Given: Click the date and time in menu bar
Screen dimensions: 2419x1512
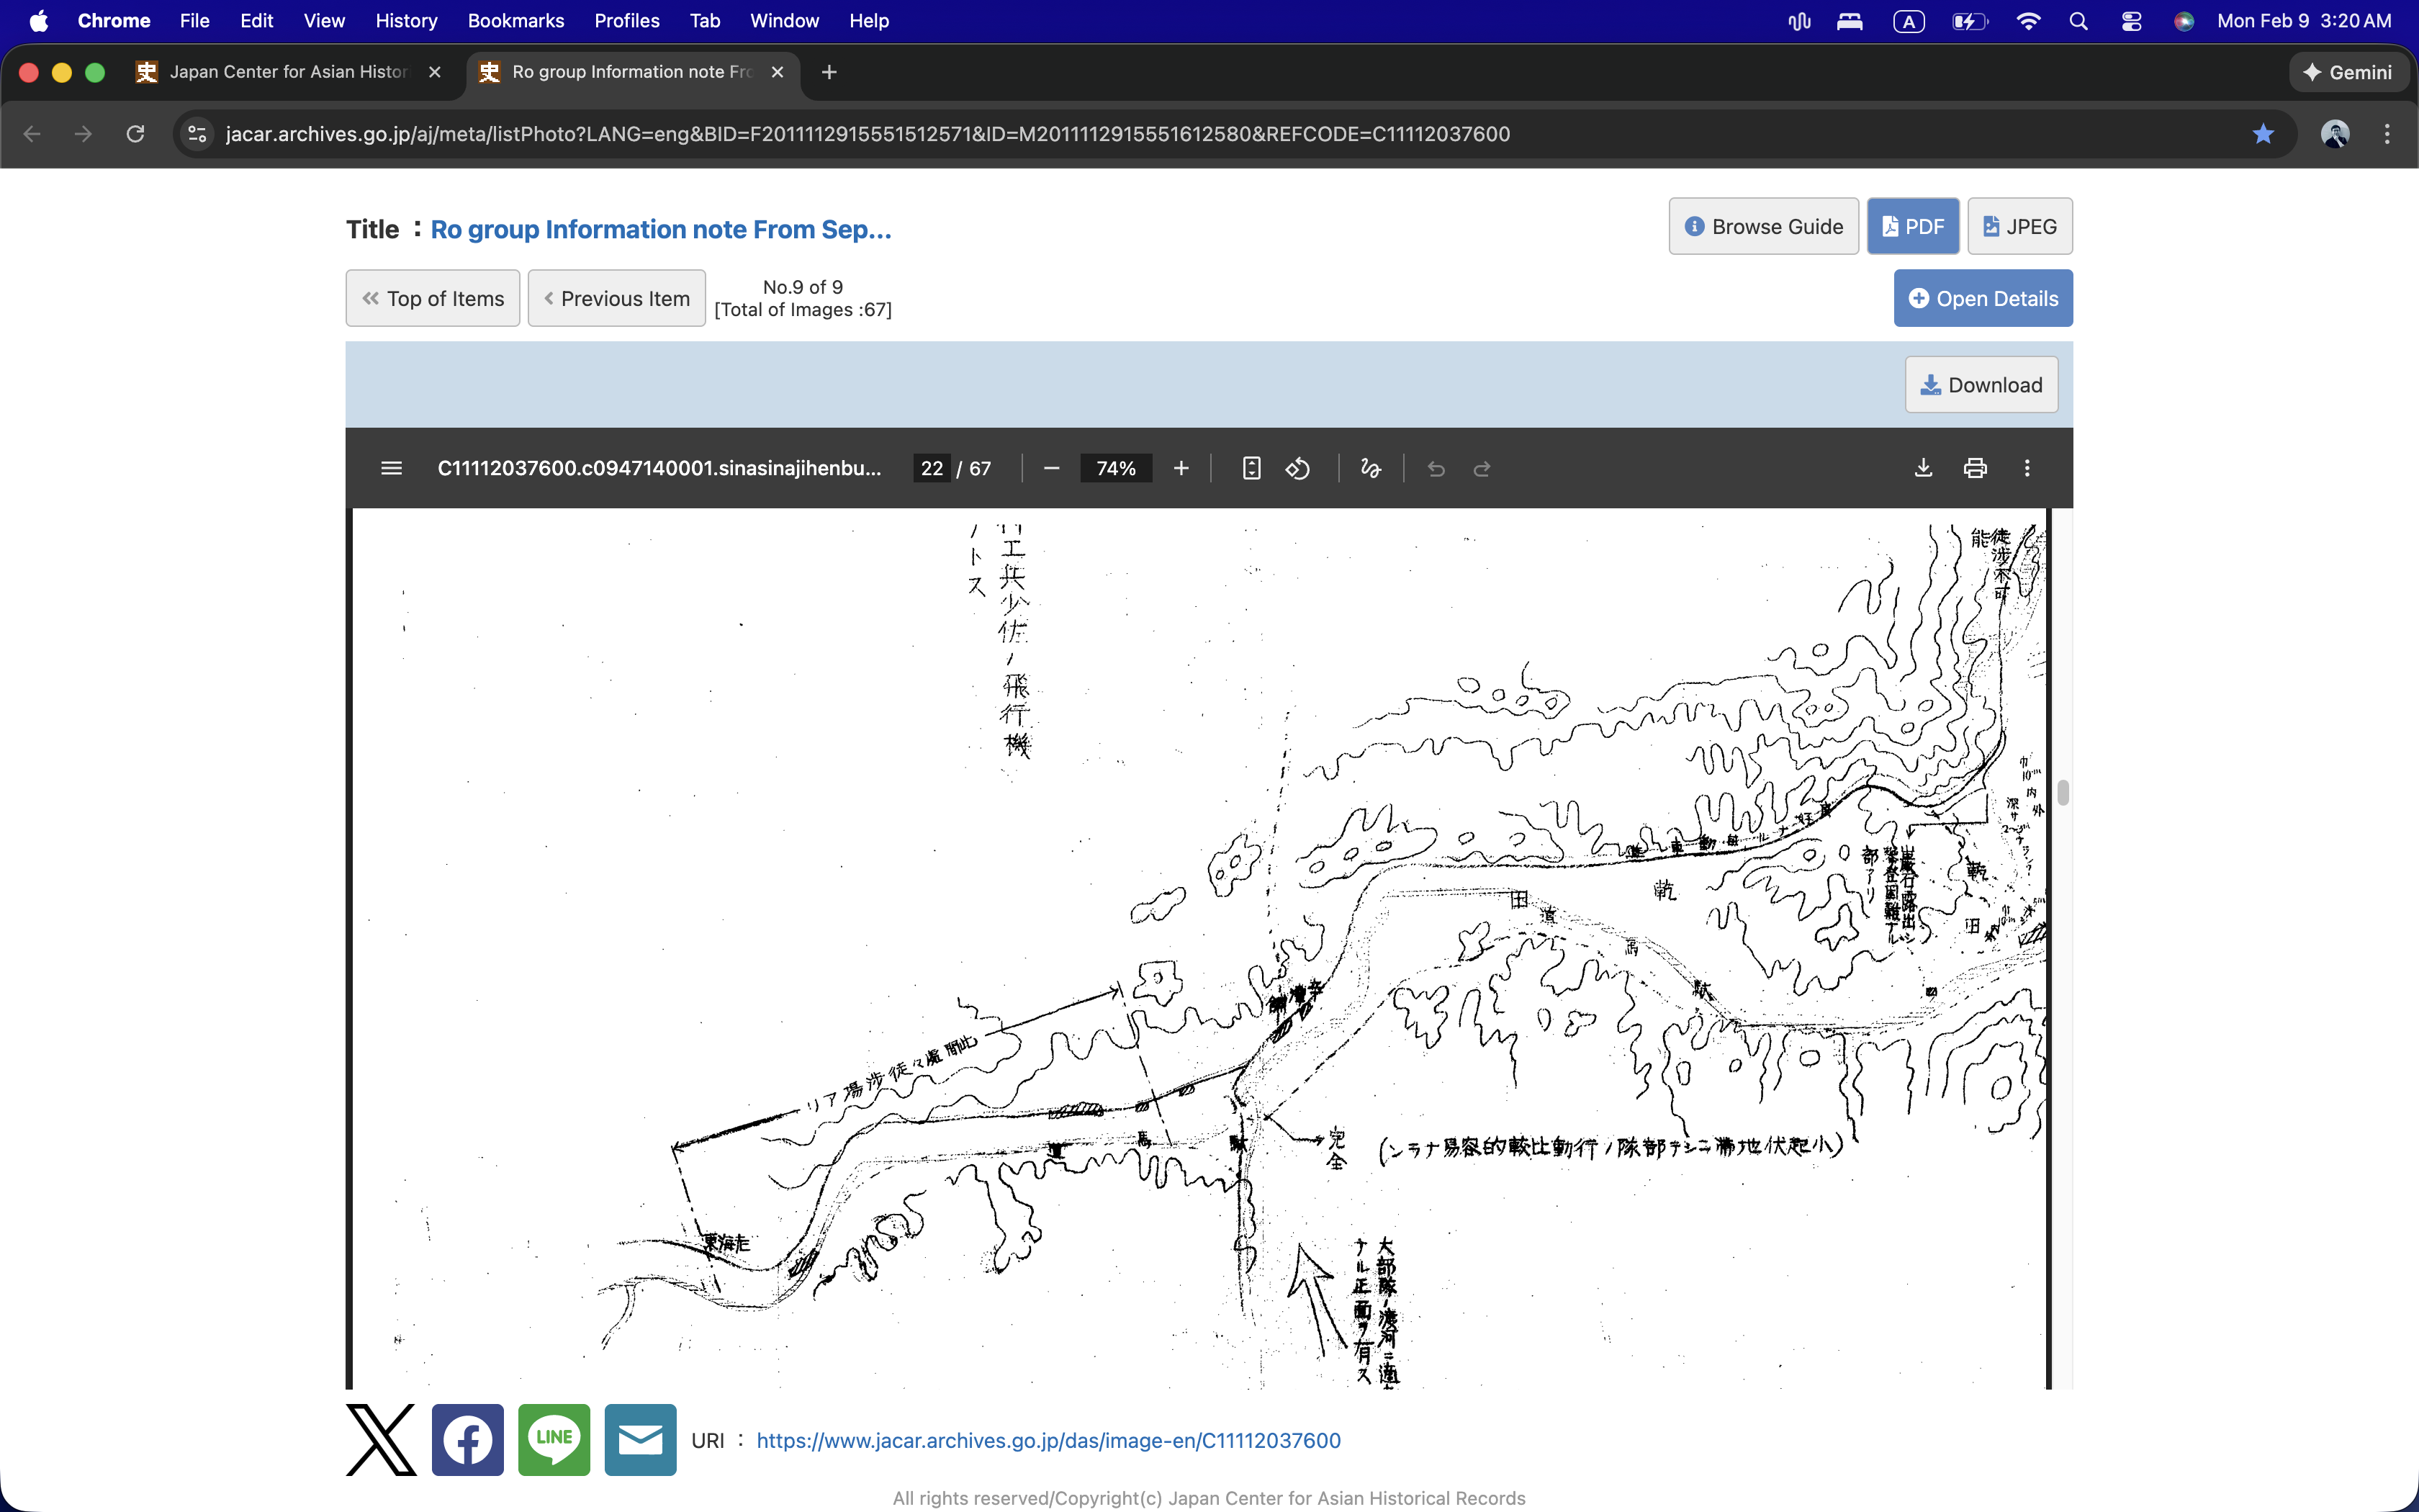Looking at the screenshot, I should click(x=2304, y=21).
